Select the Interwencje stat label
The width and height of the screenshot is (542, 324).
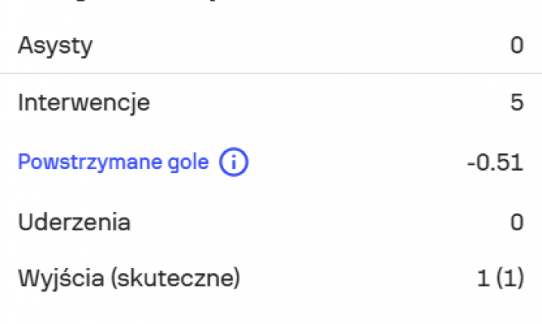click(x=84, y=103)
